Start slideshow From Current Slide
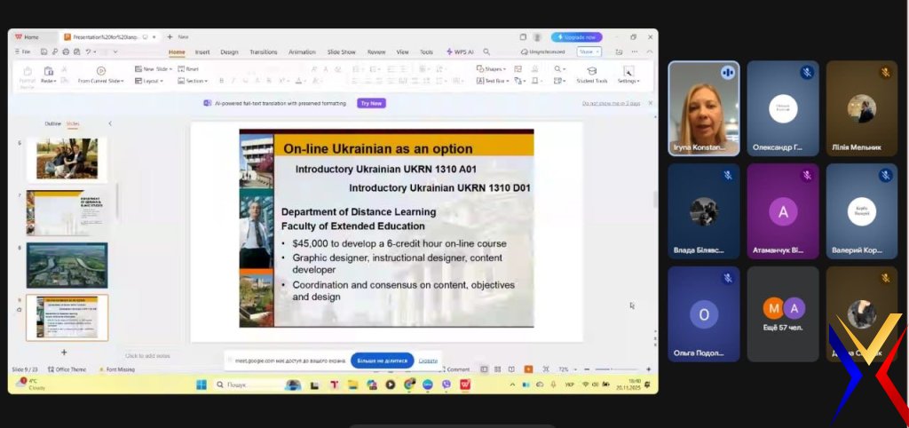This screenshot has width=909, height=428. tap(100, 75)
